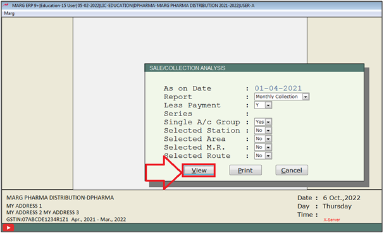Viewport: 384px width, 233px height.
Task: Click the date 6 Oct.,2022
Action: pos(342,198)
